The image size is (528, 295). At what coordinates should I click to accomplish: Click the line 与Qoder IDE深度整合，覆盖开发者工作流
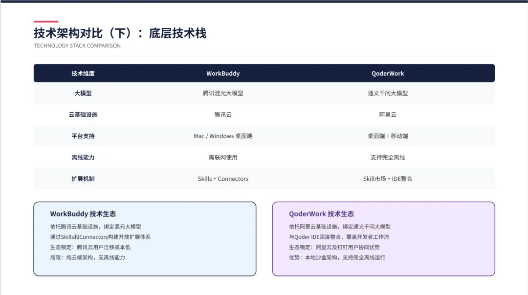339,237
